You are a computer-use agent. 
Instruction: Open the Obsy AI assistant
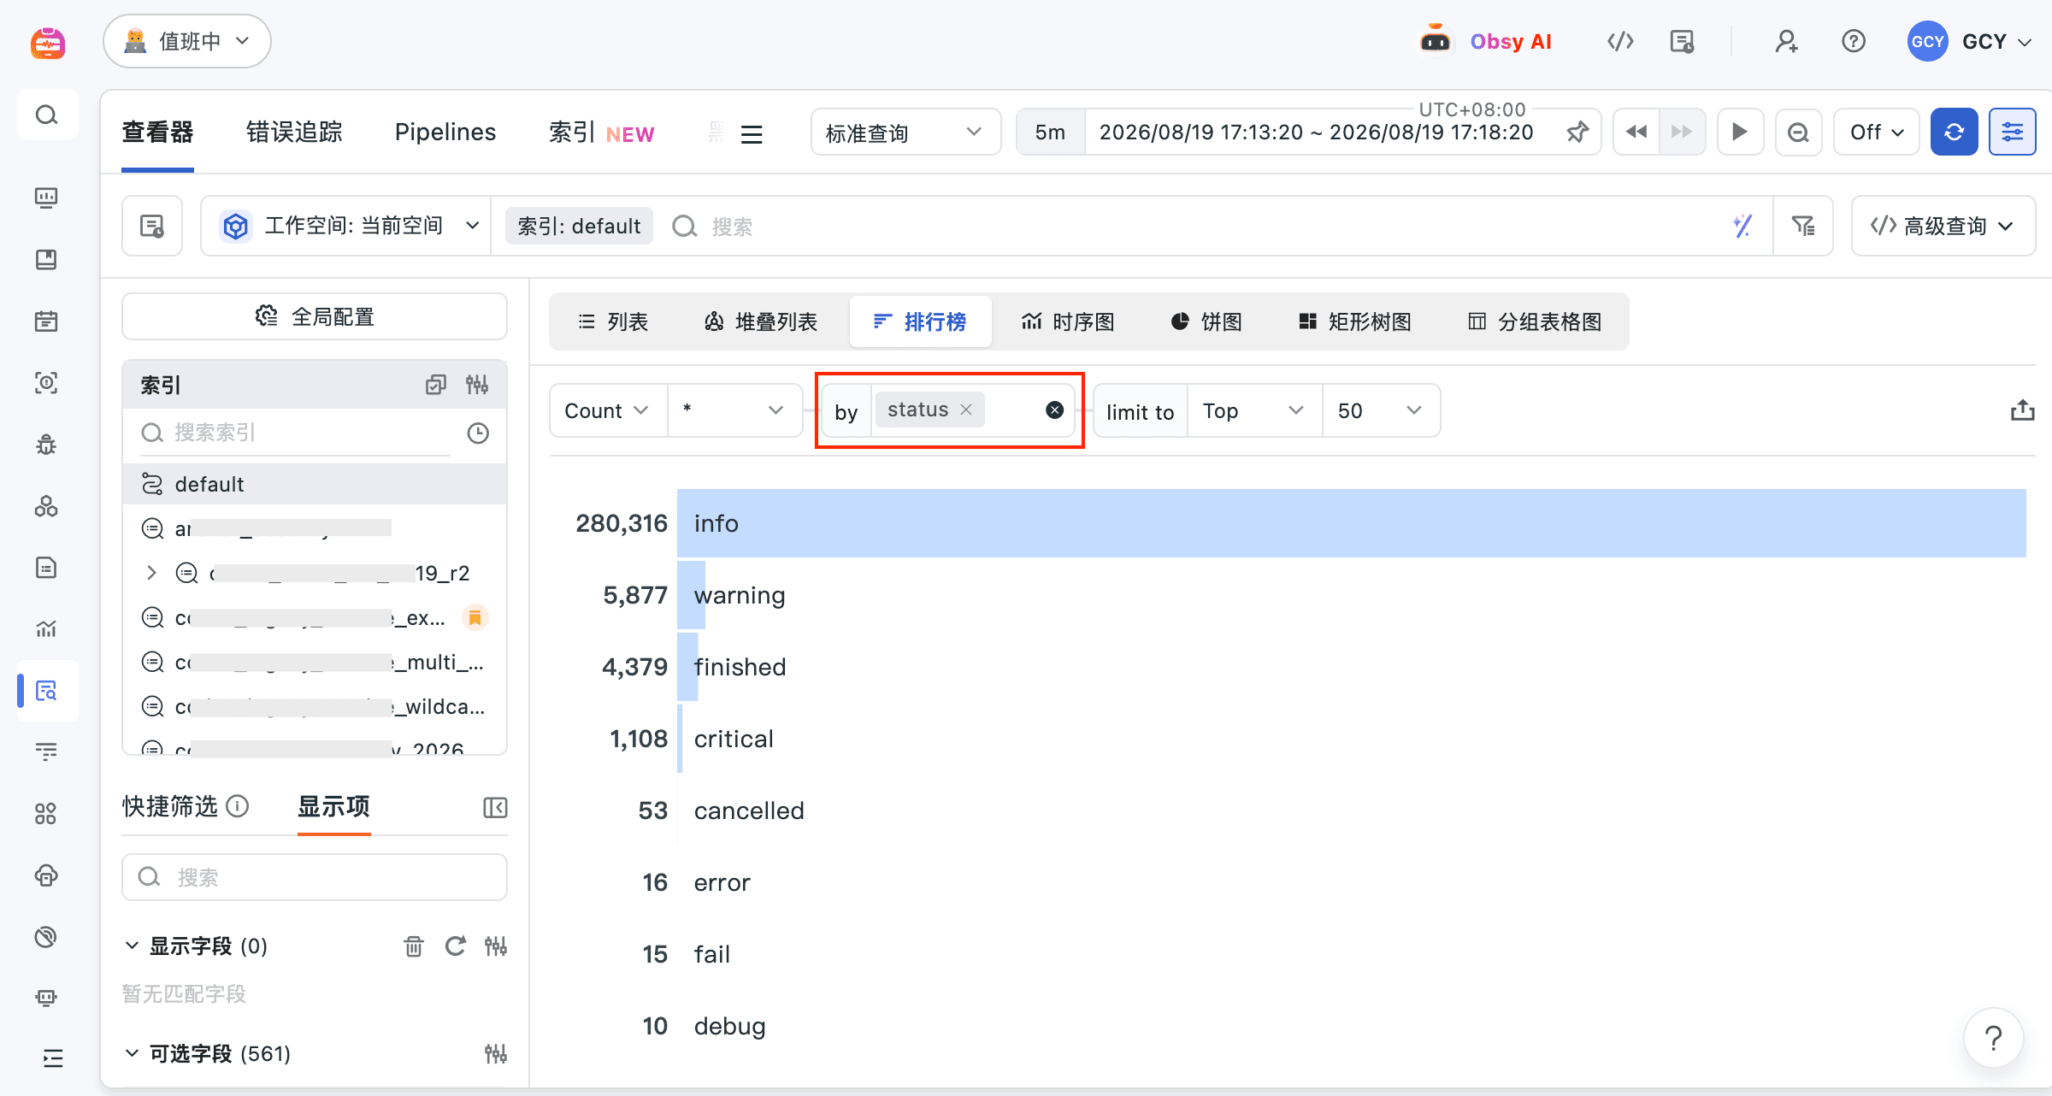pyautogui.click(x=1486, y=41)
